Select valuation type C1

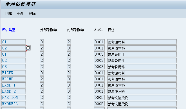click(14, 54)
